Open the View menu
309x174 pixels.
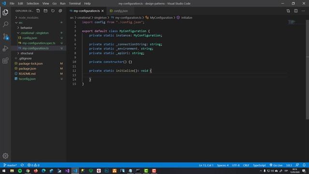[45, 3]
